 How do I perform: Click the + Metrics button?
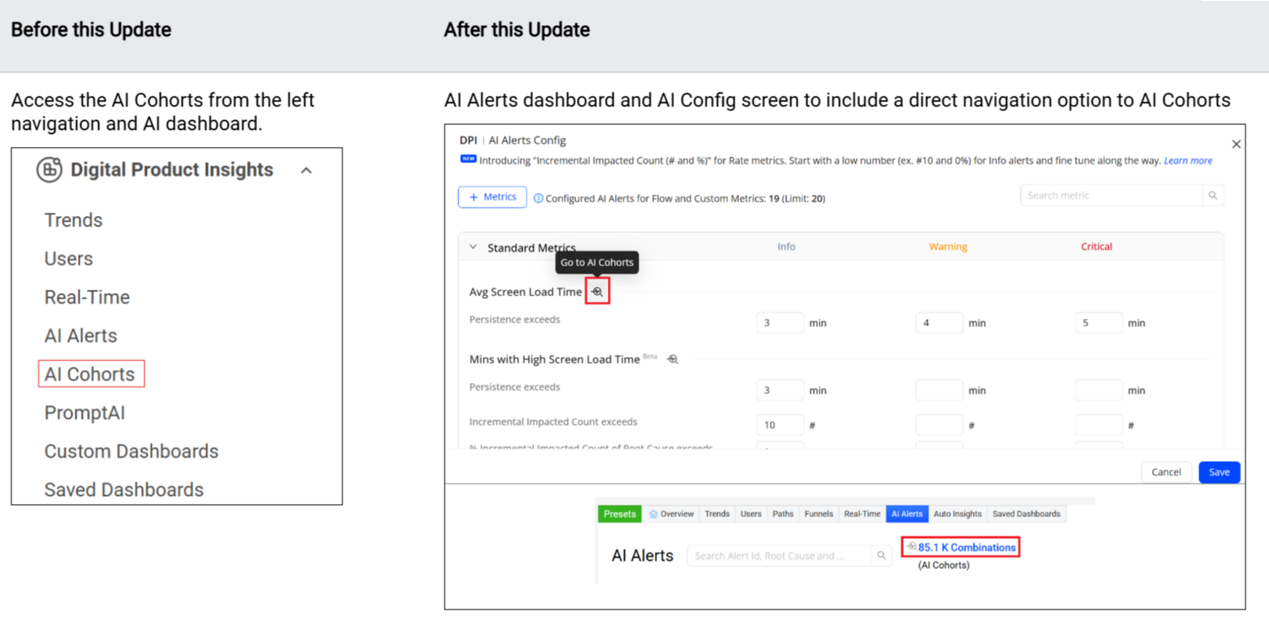(493, 197)
